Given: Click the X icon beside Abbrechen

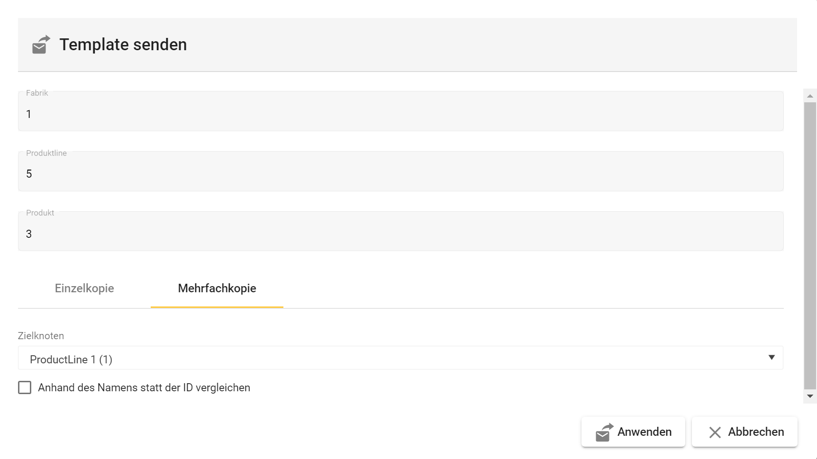Looking at the screenshot, I should [715, 432].
